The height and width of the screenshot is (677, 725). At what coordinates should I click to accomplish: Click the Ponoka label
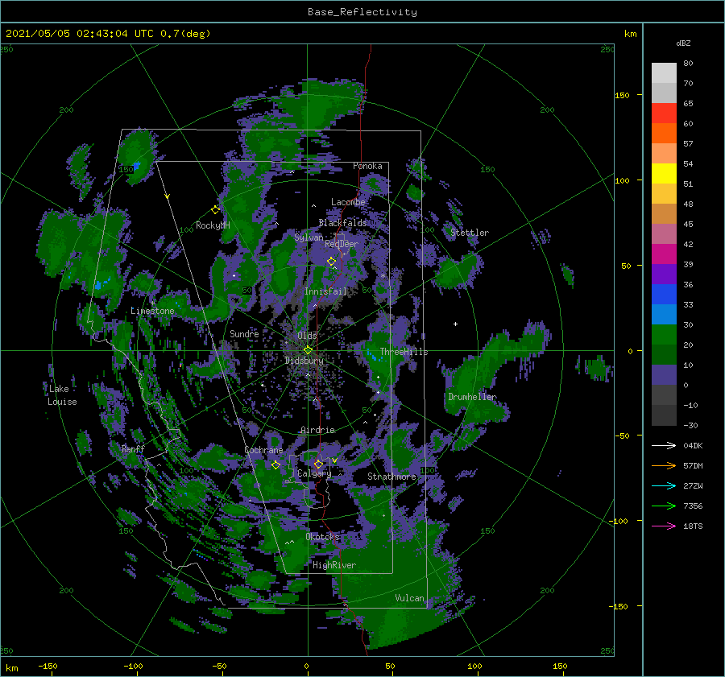pyautogui.click(x=367, y=166)
